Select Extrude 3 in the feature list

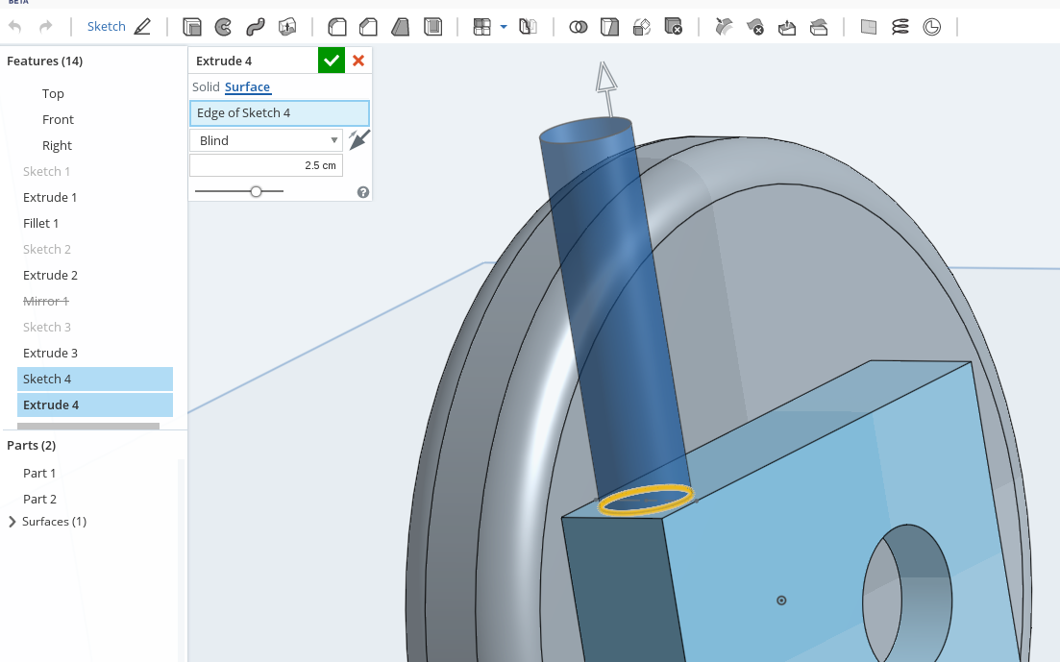(x=51, y=354)
